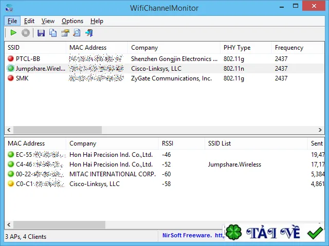
Task: Click the grey stop capture icon
Action: (26, 33)
